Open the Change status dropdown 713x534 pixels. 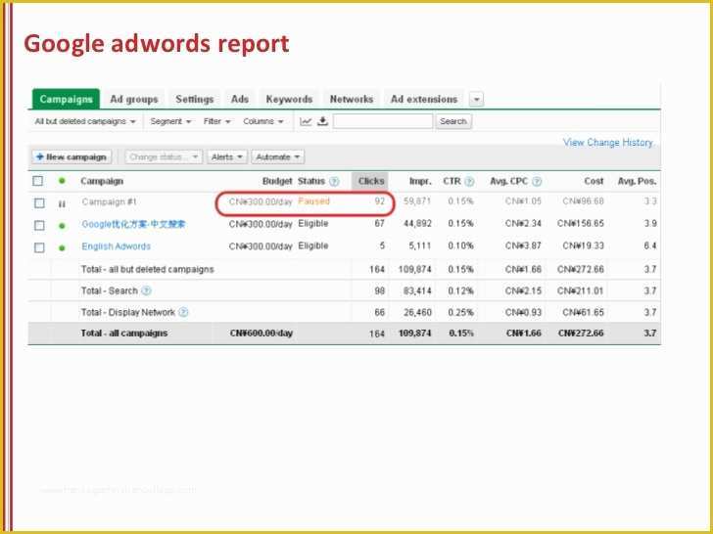pos(164,157)
